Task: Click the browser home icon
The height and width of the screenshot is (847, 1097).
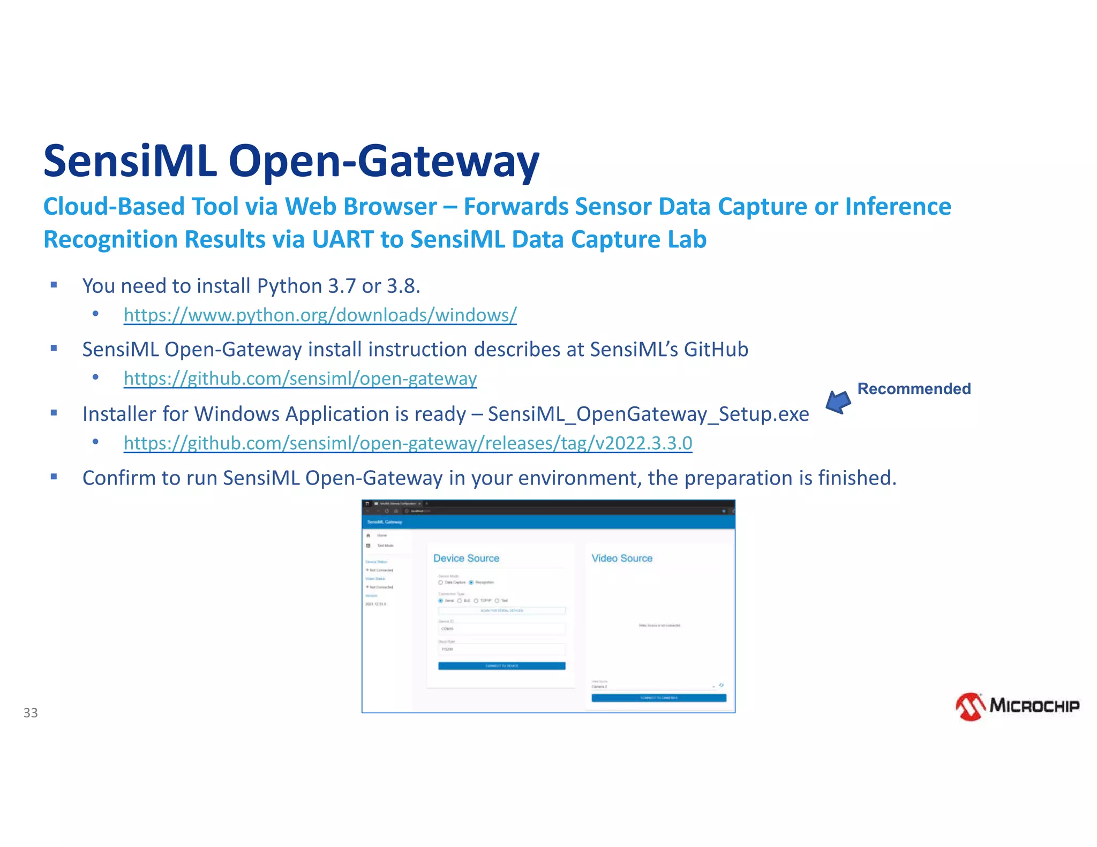Action: pos(396,511)
